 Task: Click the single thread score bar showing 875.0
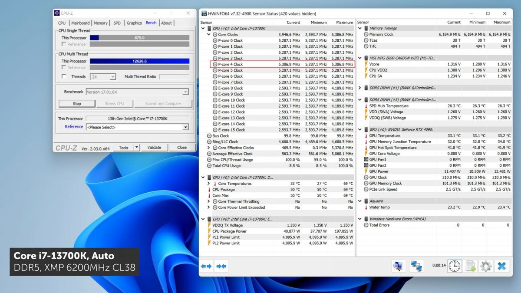(x=139, y=38)
